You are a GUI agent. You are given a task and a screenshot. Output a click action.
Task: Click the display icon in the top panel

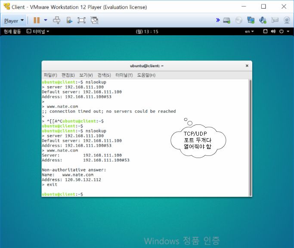[265, 31]
